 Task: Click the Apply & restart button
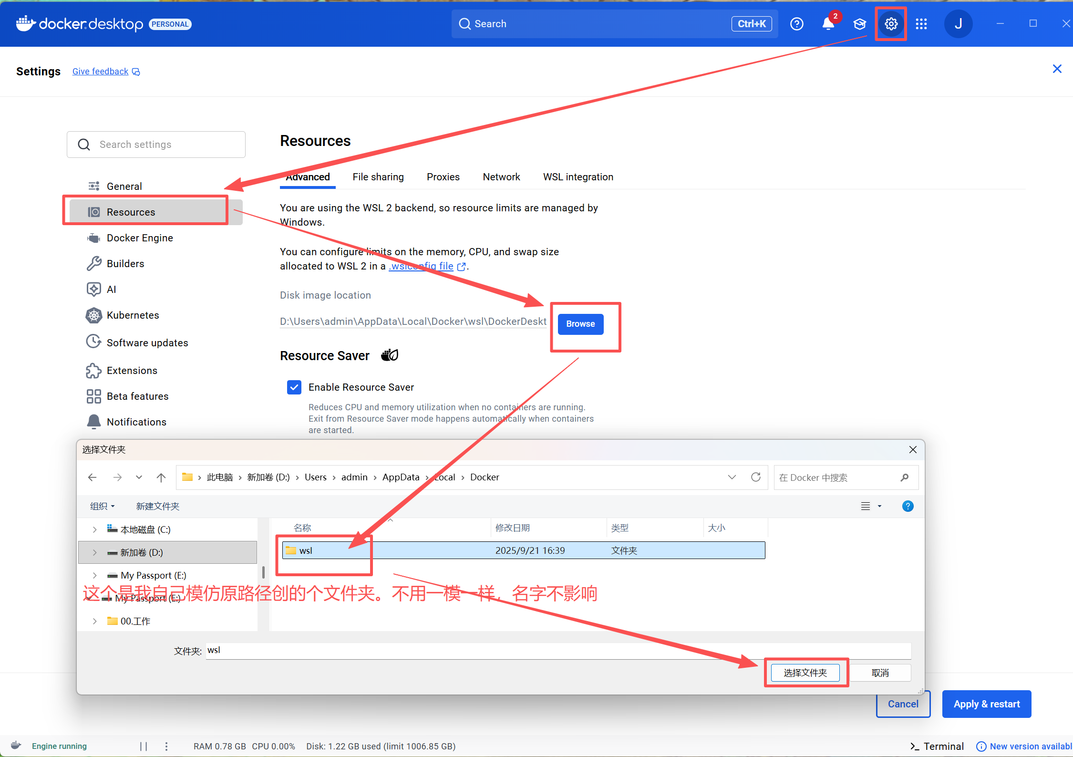[986, 704]
